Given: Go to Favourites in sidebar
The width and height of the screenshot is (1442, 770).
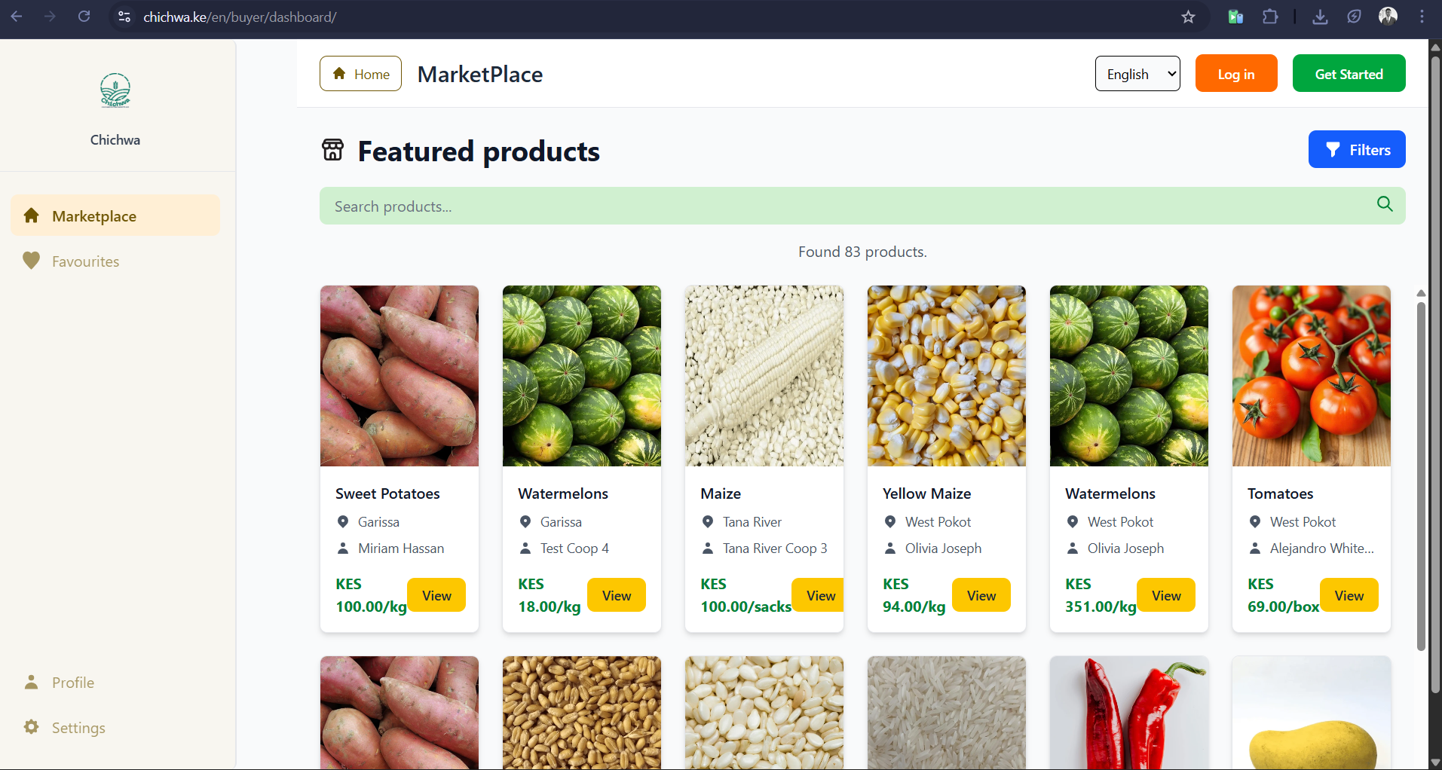Looking at the screenshot, I should click(85, 261).
